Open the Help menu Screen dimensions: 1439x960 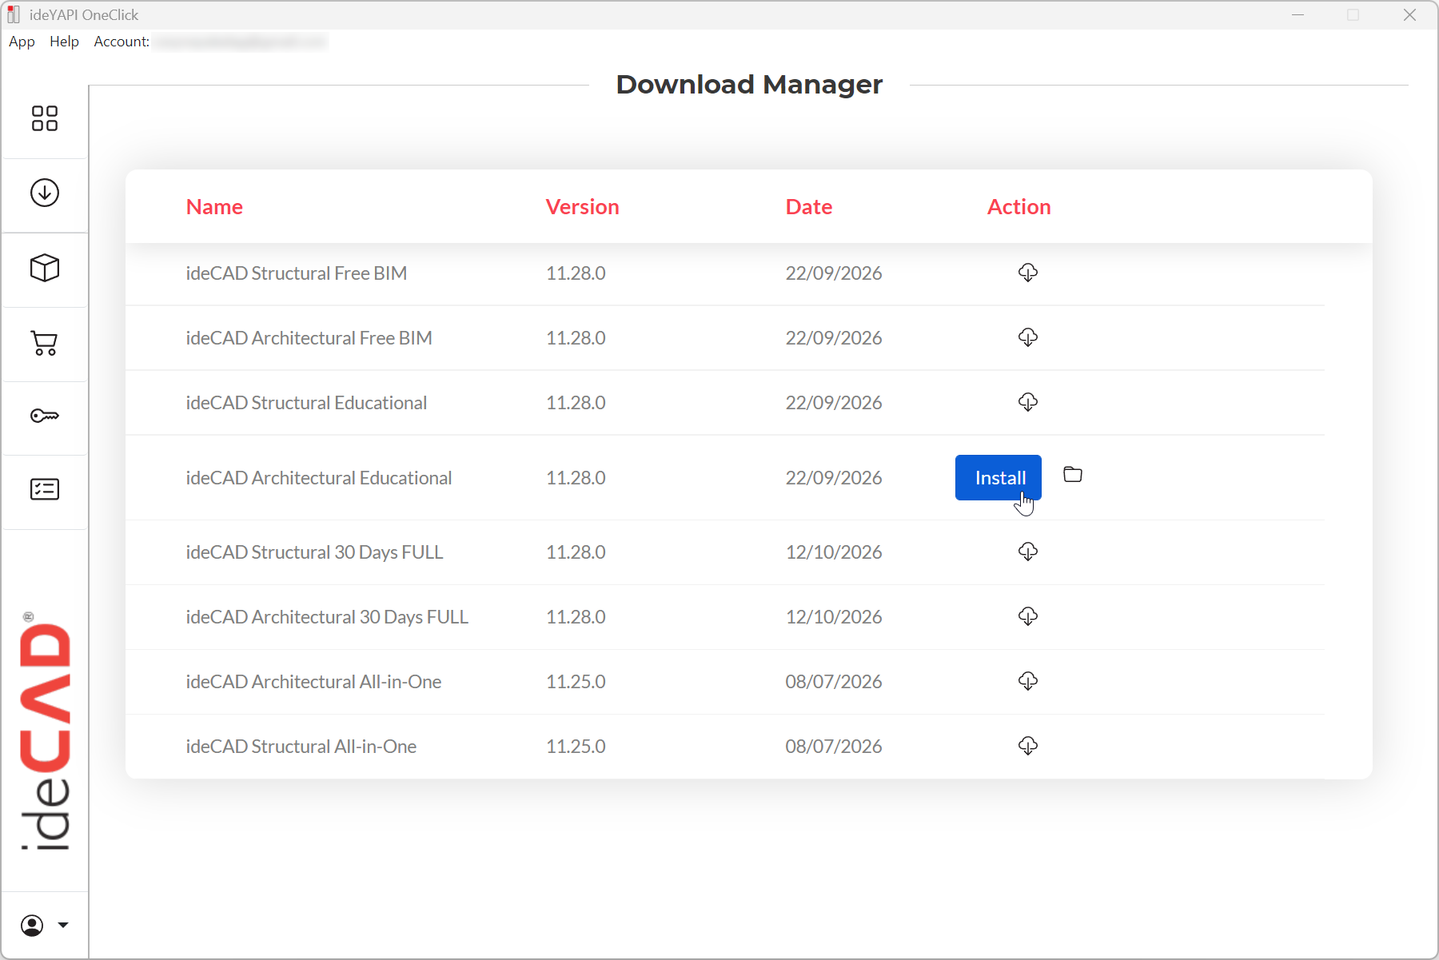pyautogui.click(x=64, y=42)
